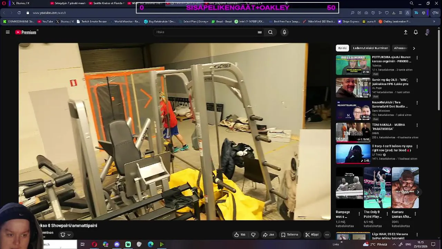Open options for Samin my day video
Screen dimensions: 442x249
[x=417, y=80]
